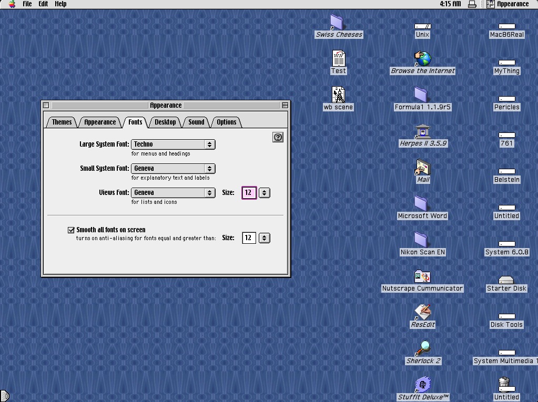Viewport: 538px width, 402px height.
Task: Click the Appearance window close box
Action: pos(46,105)
